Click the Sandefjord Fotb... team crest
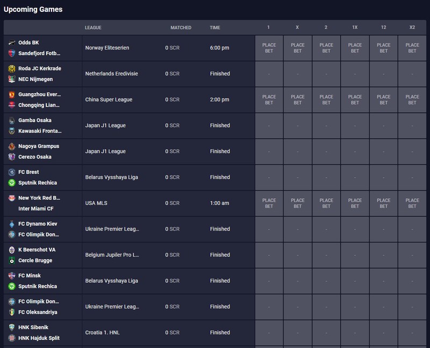Image resolution: width=430 pixels, height=348 pixels. point(12,53)
